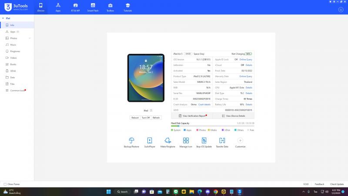348x196 pixels.
Task: Click Refresh button
Action: pos(156,118)
